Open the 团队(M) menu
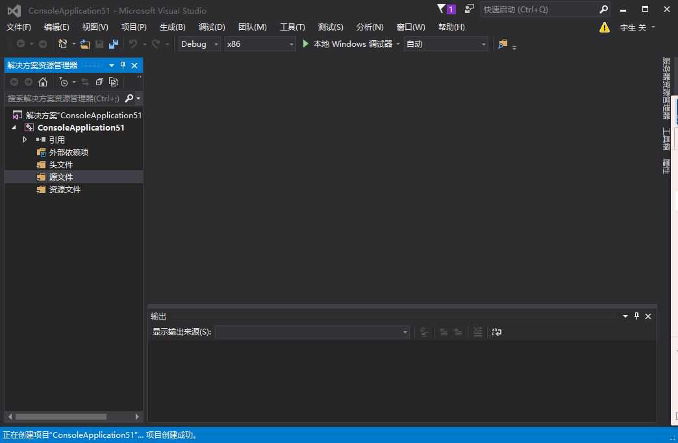Image resolution: width=678 pixels, height=443 pixels. 253,27
